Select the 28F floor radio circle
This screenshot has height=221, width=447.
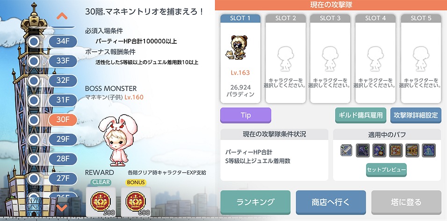click(x=34, y=159)
